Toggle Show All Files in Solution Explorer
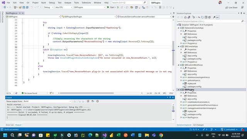247x139 pixels. tap(209, 17)
